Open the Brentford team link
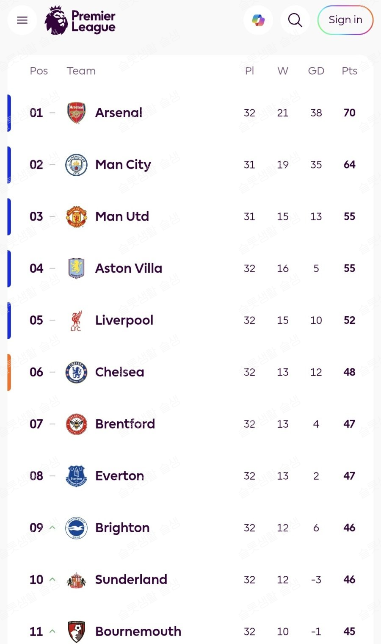 (125, 424)
